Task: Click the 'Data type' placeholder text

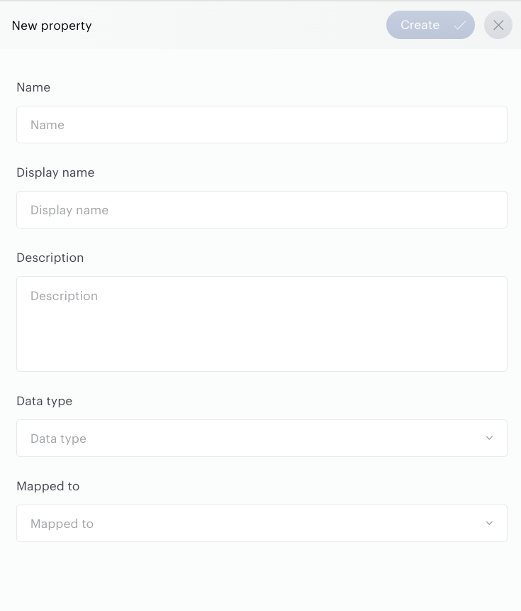Action: click(x=58, y=439)
